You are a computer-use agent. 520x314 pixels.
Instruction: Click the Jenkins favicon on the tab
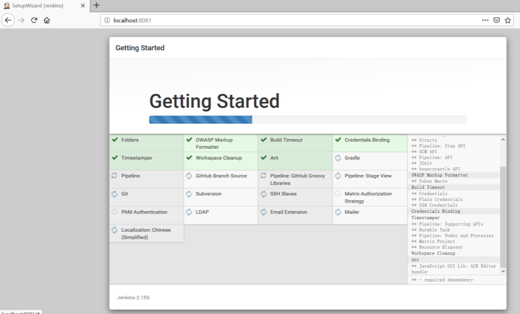pyautogui.click(x=6, y=6)
